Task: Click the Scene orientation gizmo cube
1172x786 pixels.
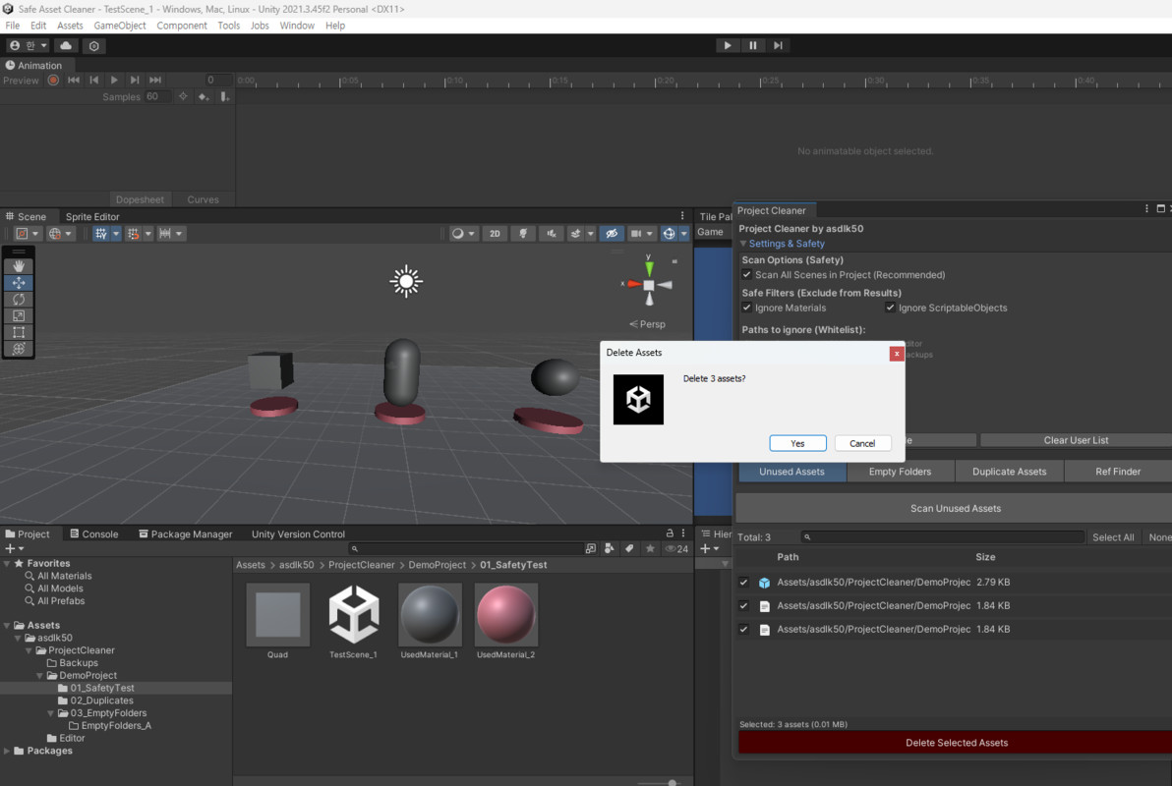Action: point(649,285)
